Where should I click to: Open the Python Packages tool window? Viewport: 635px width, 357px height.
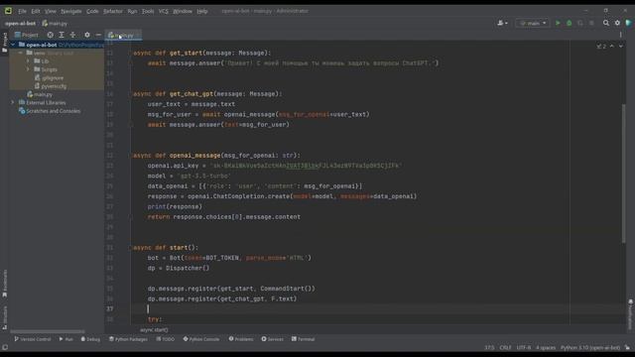(128, 339)
